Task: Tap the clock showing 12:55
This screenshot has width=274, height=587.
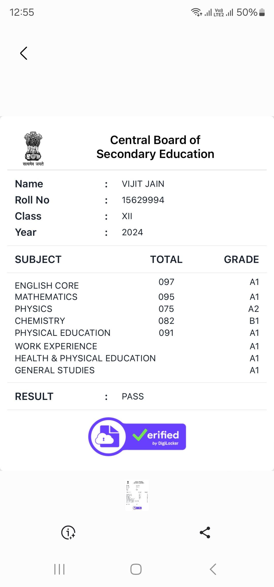Action: click(22, 12)
